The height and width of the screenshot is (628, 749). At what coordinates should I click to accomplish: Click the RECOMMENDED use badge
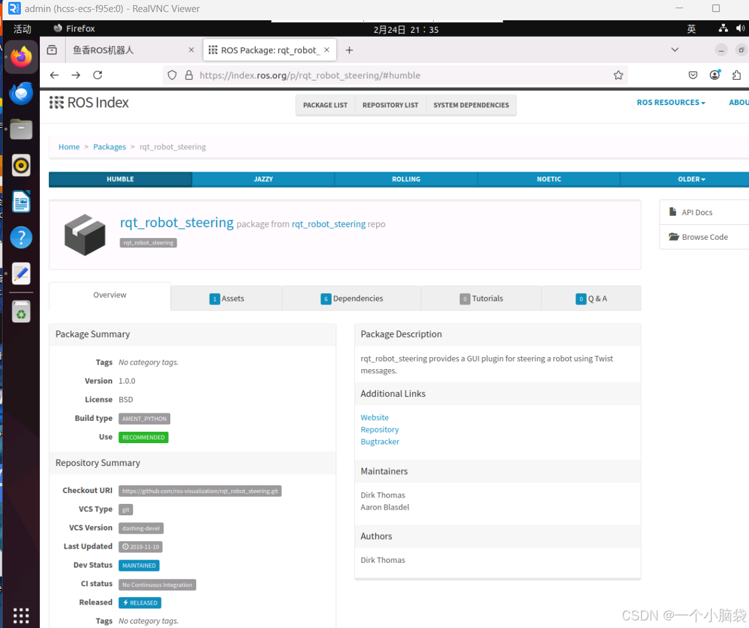coord(143,437)
